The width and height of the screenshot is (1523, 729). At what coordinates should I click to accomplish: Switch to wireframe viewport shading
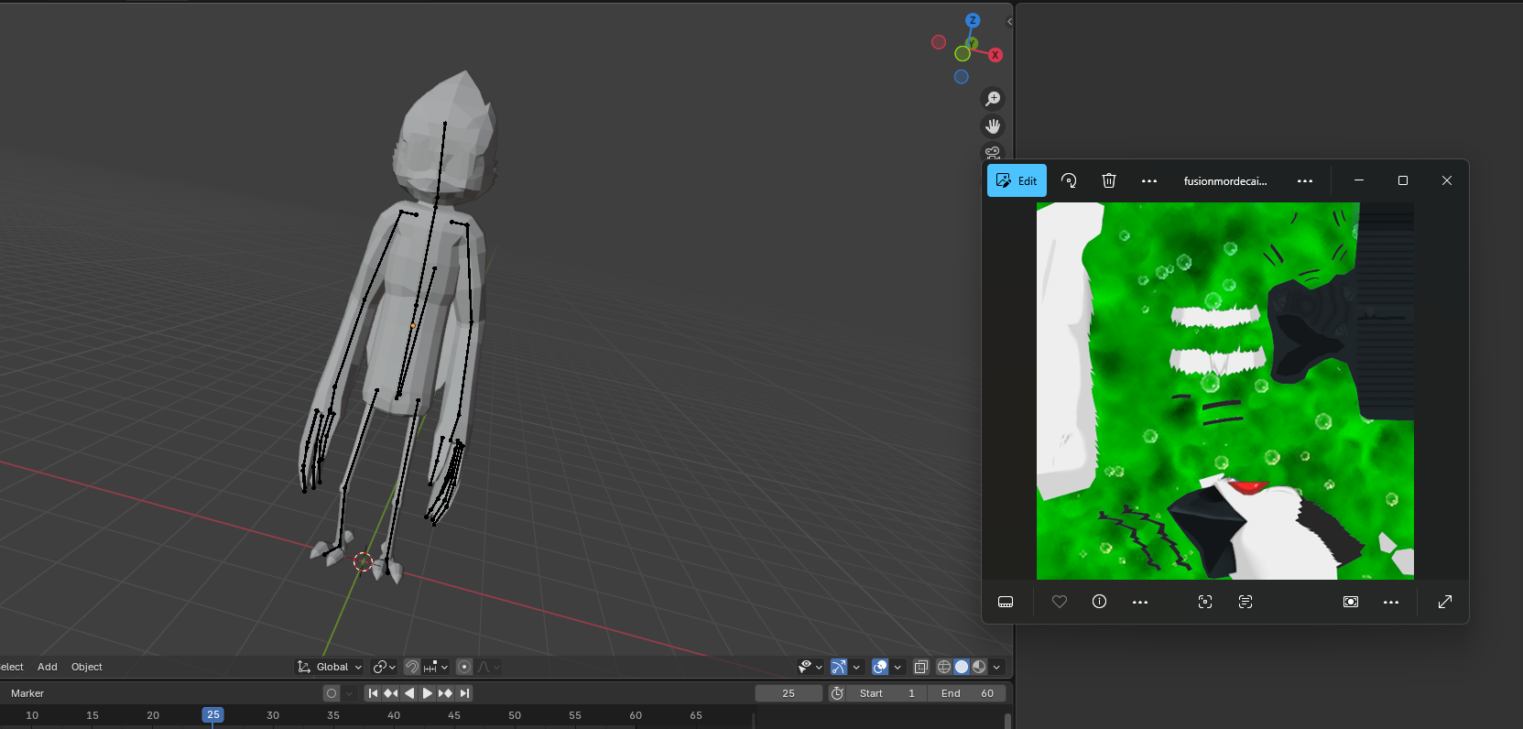944,667
